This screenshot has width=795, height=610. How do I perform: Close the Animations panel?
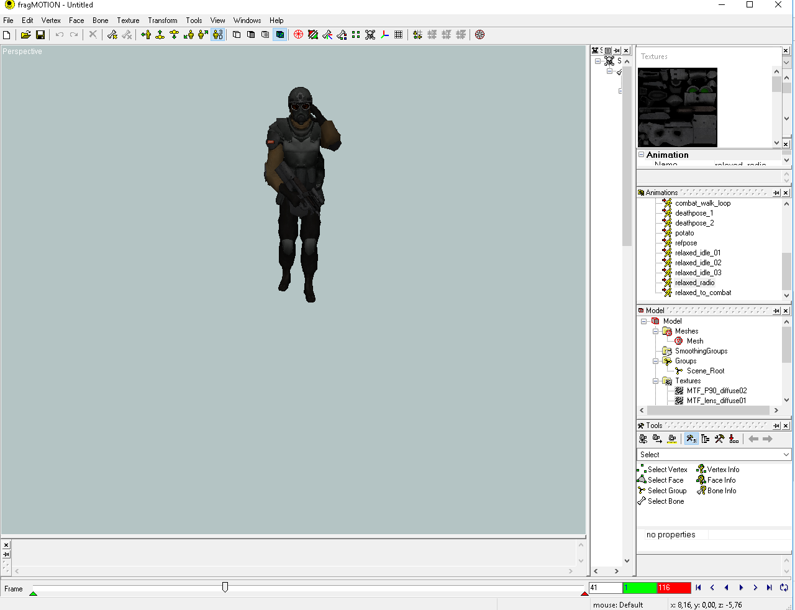tap(786, 193)
